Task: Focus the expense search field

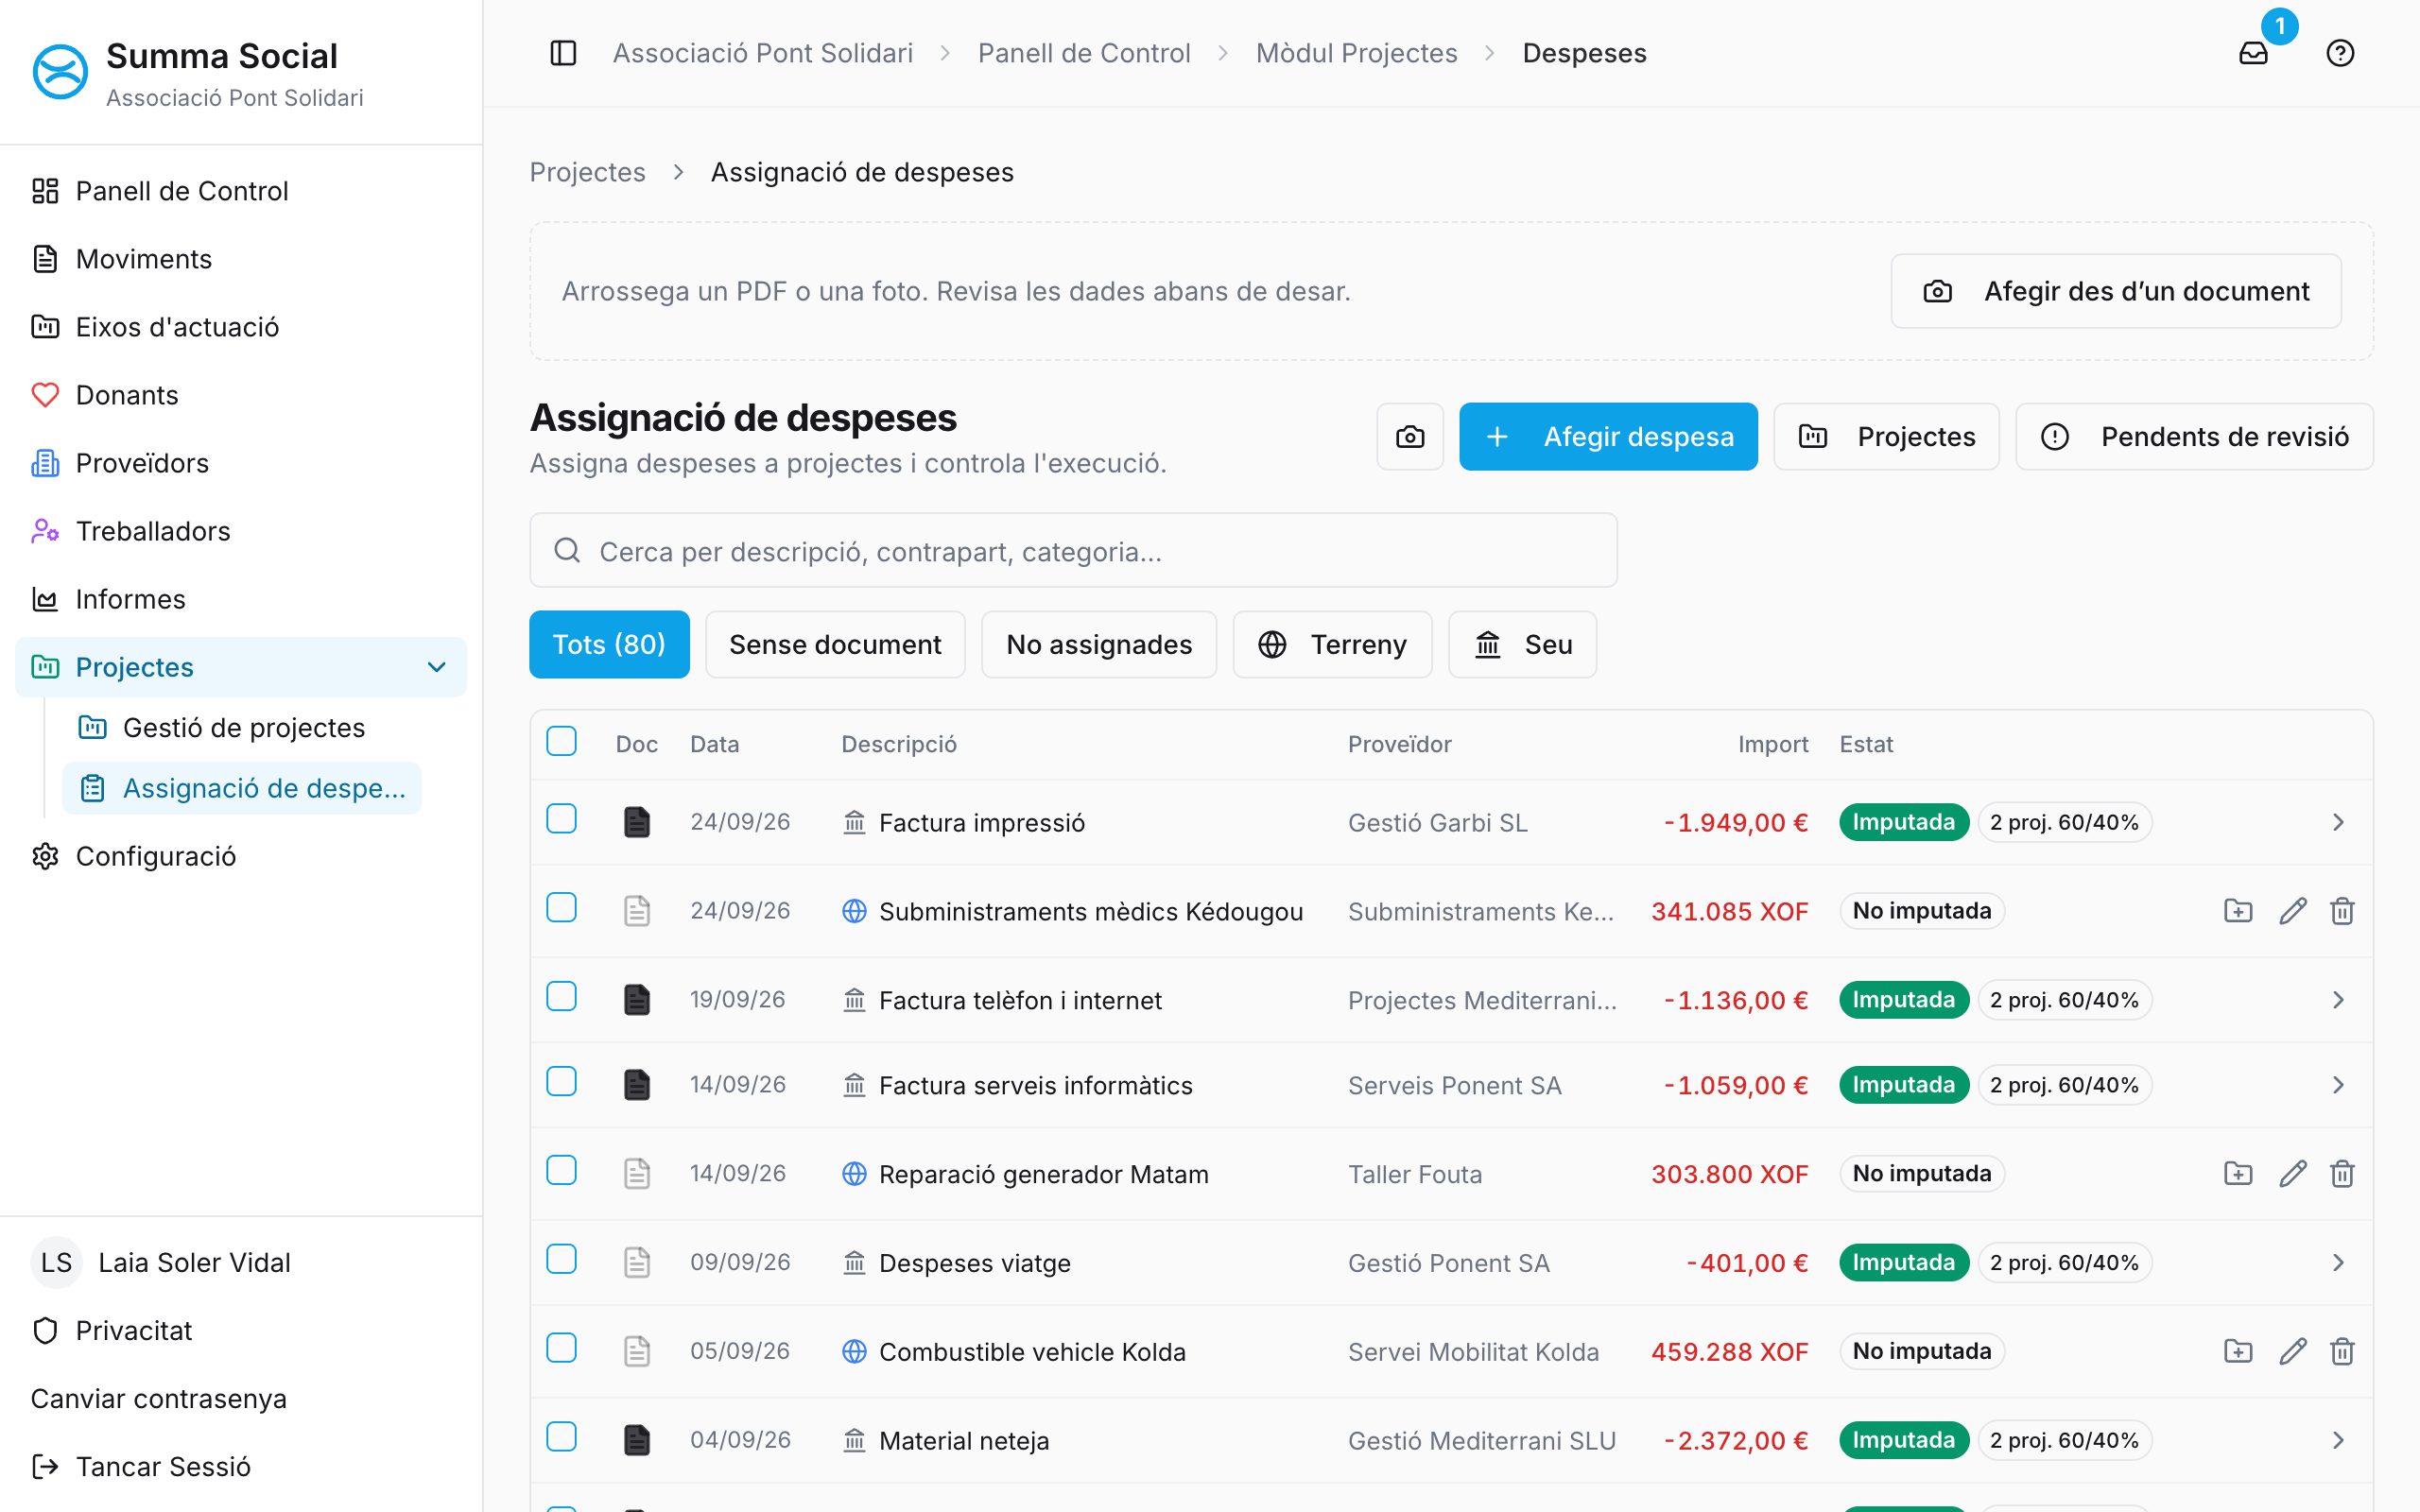Action: 1073,550
